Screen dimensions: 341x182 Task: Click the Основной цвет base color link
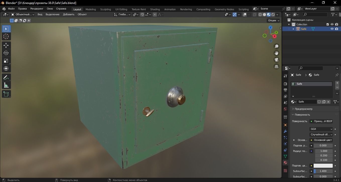pyautogui.click(x=321, y=140)
